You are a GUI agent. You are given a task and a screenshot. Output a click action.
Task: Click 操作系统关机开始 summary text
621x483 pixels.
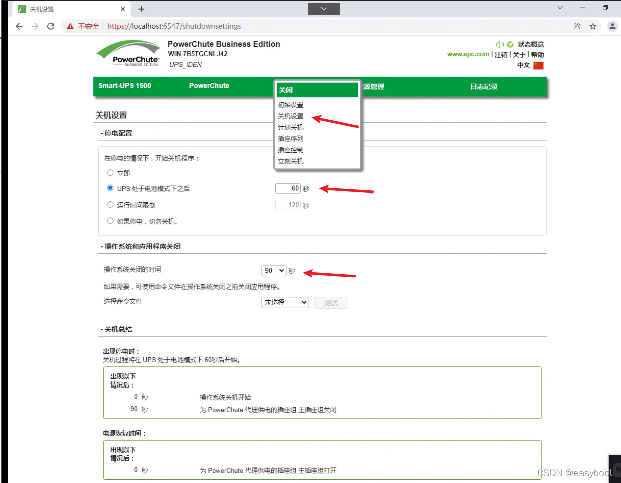(x=225, y=397)
